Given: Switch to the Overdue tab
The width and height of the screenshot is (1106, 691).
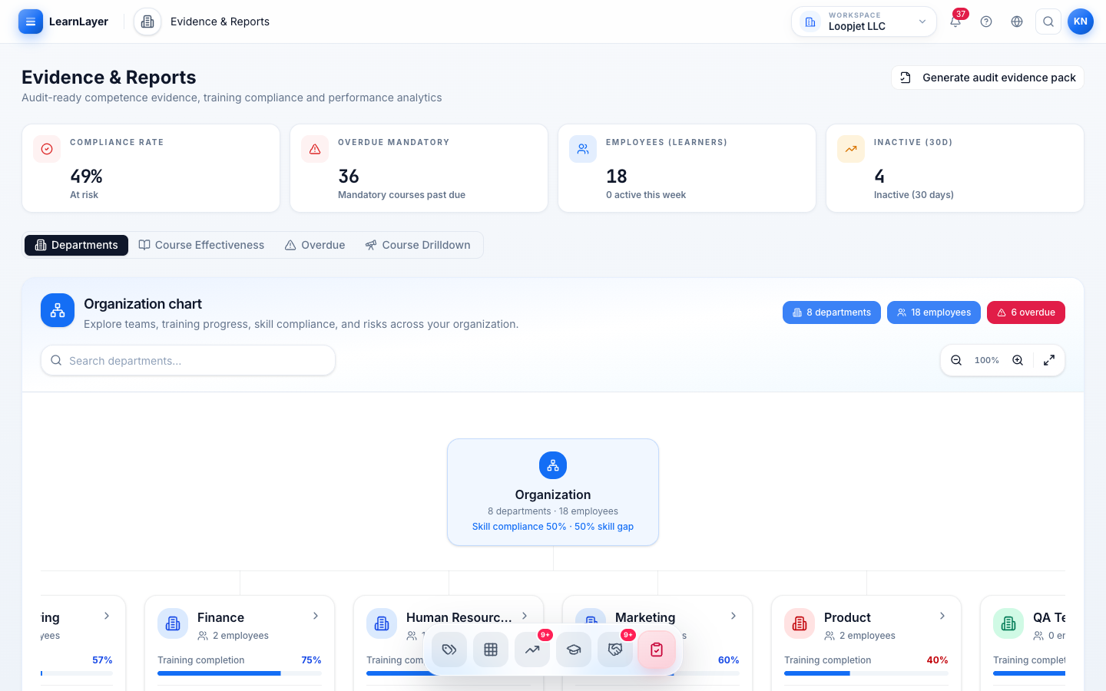Looking at the screenshot, I should click(x=315, y=245).
